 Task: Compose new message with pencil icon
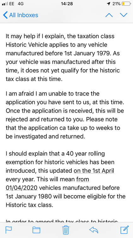pos(125,229)
